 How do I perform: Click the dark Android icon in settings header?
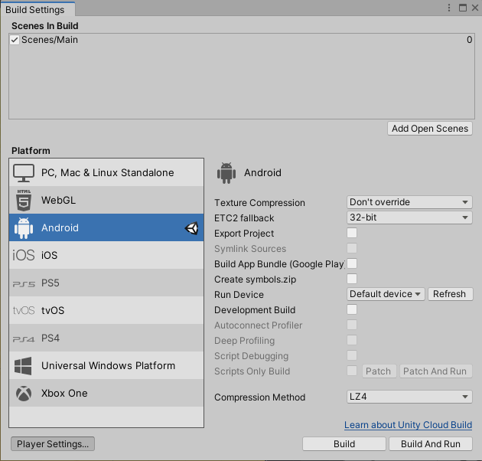point(226,173)
